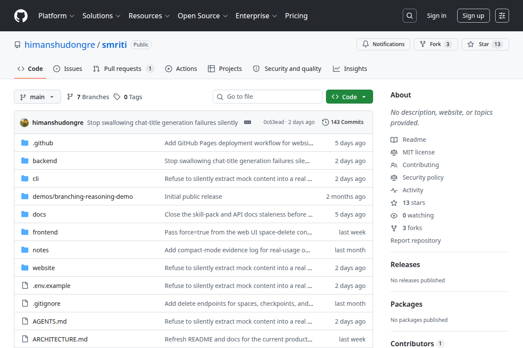
Task: Open the GitHub home logo
Action: pyautogui.click(x=21, y=16)
